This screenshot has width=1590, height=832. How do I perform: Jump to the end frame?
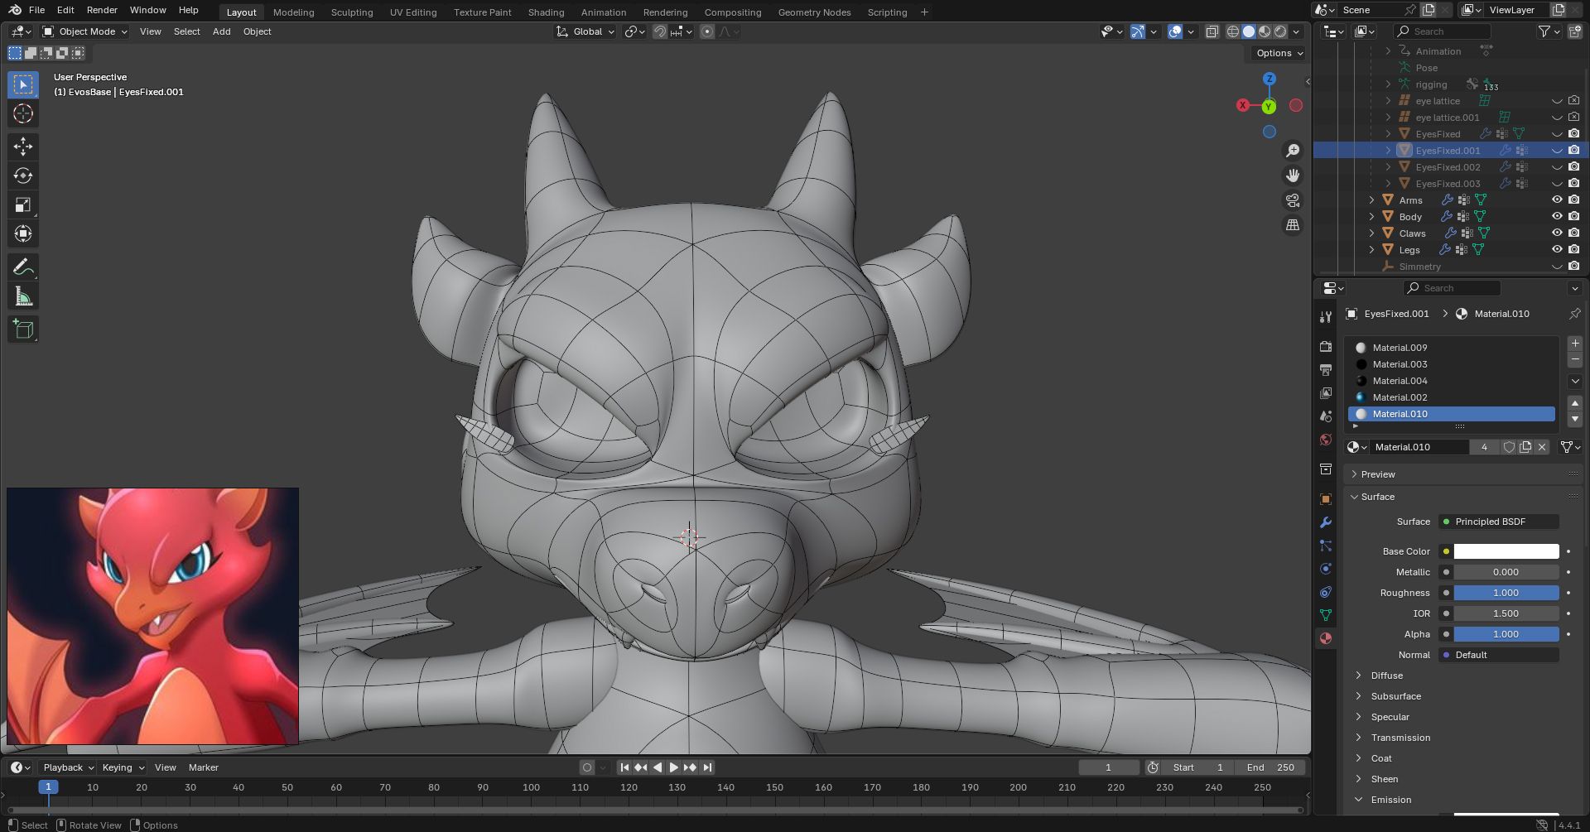706,767
